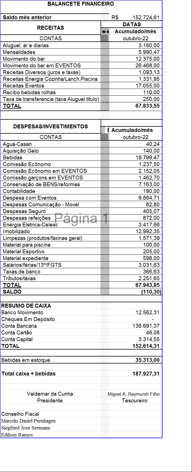
Task: Click Taxa de transferencia (taxa Aluguel titulo)
Action: pyautogui.click(x=51, y=99)
